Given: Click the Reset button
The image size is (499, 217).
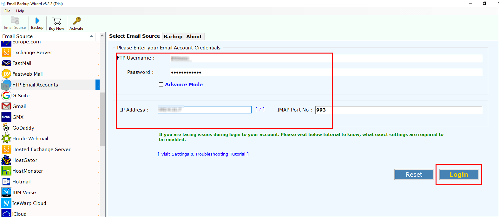Looking at the screenshot, I should tap(414, 175).
